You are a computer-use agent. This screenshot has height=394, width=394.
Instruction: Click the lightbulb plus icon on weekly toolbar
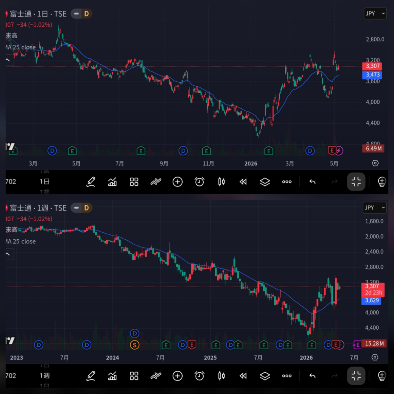point(382,376)
